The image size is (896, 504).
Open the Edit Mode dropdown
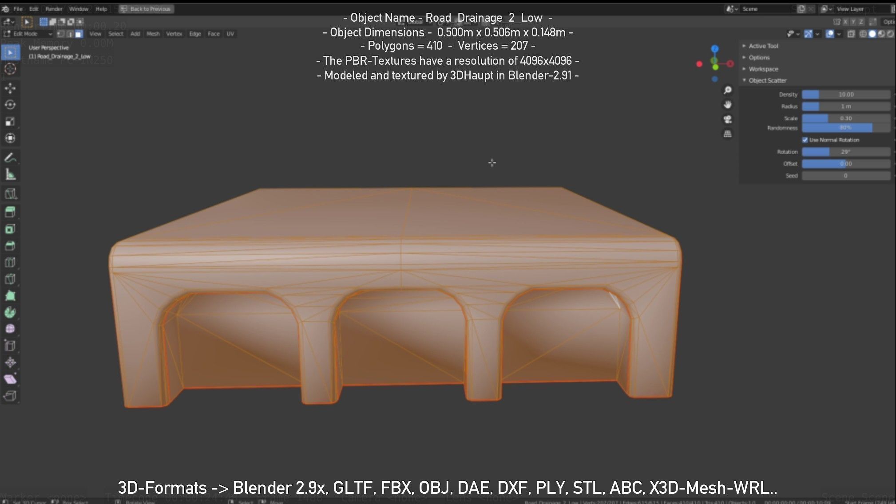tap(28, 34)
